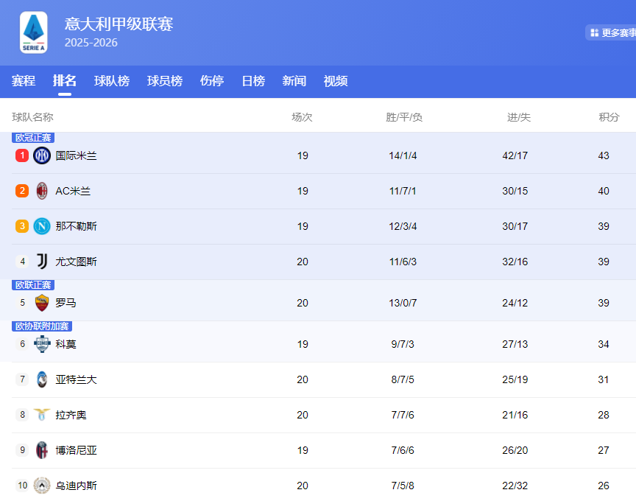The width and height of the screenshot is (636, 501).
Task: Click the 那不勒斯 team crest
Action: point(42,226)
